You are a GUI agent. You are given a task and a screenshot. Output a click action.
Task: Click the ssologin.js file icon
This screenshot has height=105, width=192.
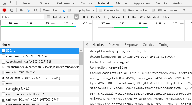click(3, 89)
